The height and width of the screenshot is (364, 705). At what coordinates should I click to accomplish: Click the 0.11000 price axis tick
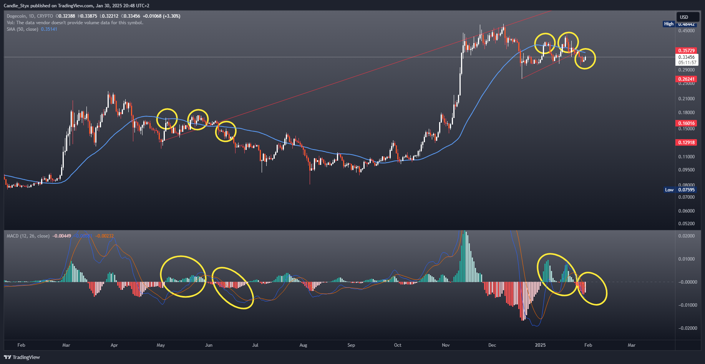click(686, 157)
